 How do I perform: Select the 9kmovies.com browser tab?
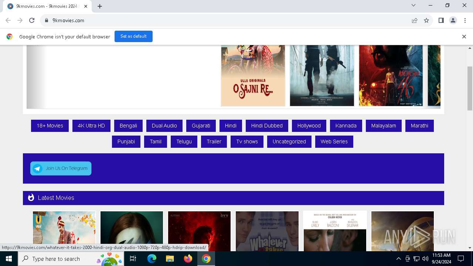click(x=48, y=6)
